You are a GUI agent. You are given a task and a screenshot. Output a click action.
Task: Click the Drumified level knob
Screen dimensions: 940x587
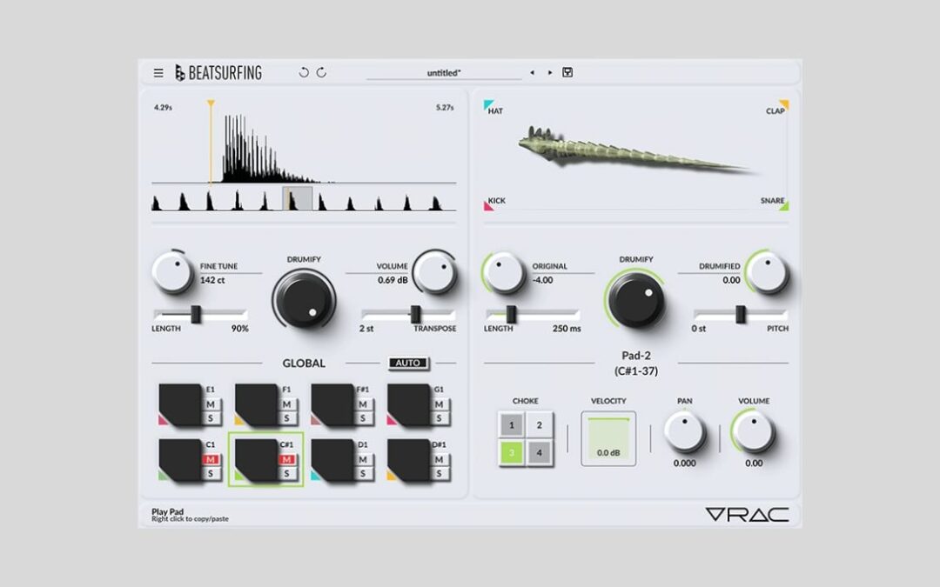click(x=768, y=271)
